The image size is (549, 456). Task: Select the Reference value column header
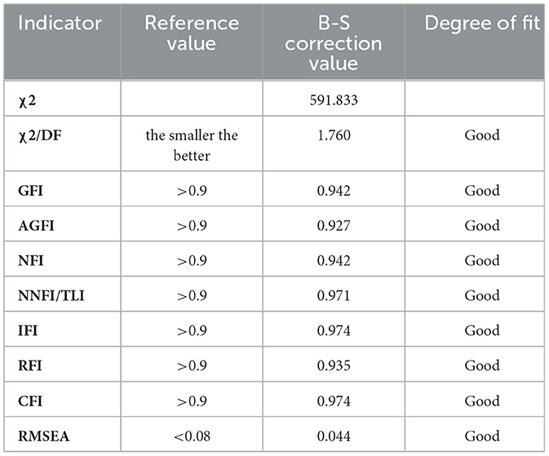[192, 33]
